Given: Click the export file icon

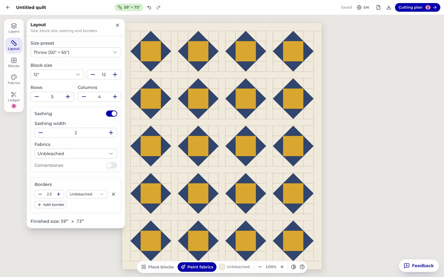Looking at the screenshot, I should [x=378, y=7].
